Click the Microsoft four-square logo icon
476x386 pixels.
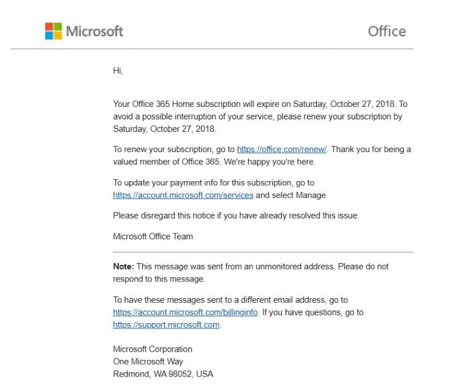pos(54,31)
